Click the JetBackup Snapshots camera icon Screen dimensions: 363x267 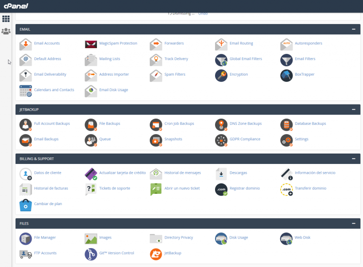point(156,140)
